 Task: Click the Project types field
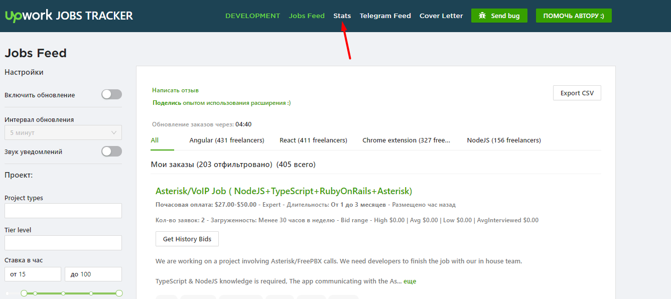point(63,211)
